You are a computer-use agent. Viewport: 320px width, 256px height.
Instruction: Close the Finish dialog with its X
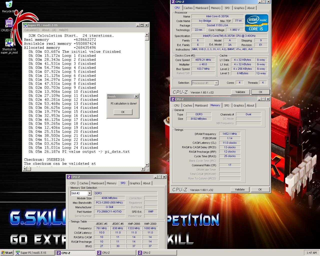[136, 96]
